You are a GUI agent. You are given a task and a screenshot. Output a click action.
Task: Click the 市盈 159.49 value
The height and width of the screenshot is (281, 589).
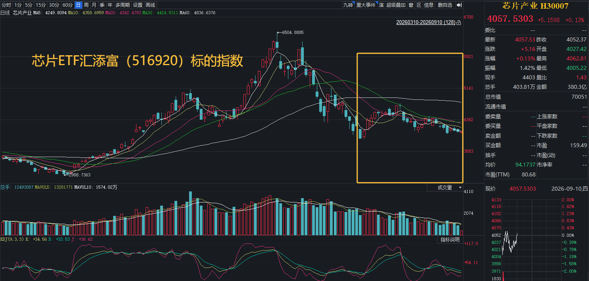(x=579, y=145)
